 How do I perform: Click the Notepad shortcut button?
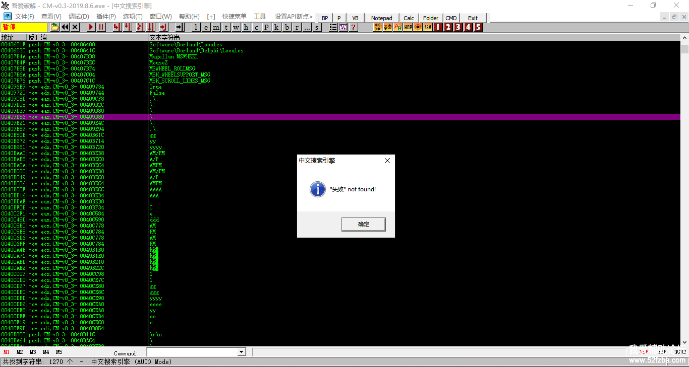(x=381, y=18)
